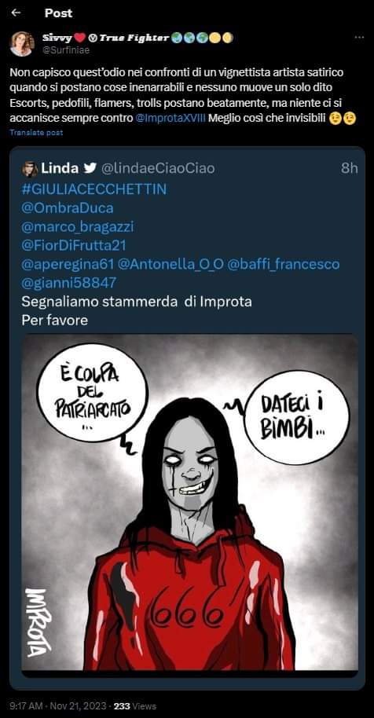Screen dimensions: 374x718
Task: Open Linda's small profile avatar
Action: coord(30,169)
